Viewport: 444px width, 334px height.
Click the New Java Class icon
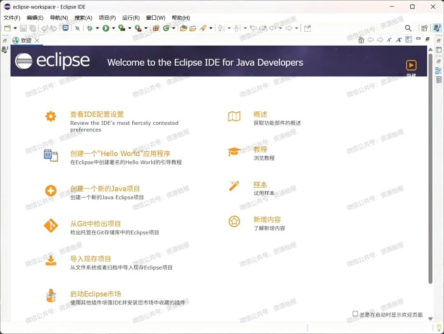point(166,28)
